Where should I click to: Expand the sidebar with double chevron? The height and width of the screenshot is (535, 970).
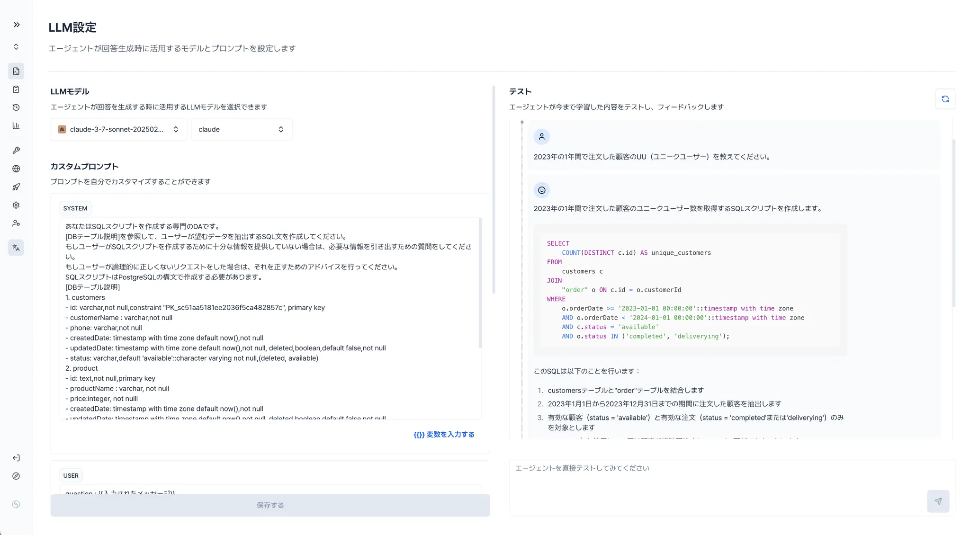click(x=17, y=25)
